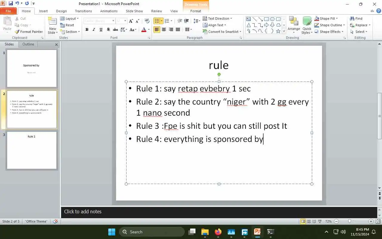Toggle Bullets list button
This screenshot has width=382, height=239.
[157, 21]
